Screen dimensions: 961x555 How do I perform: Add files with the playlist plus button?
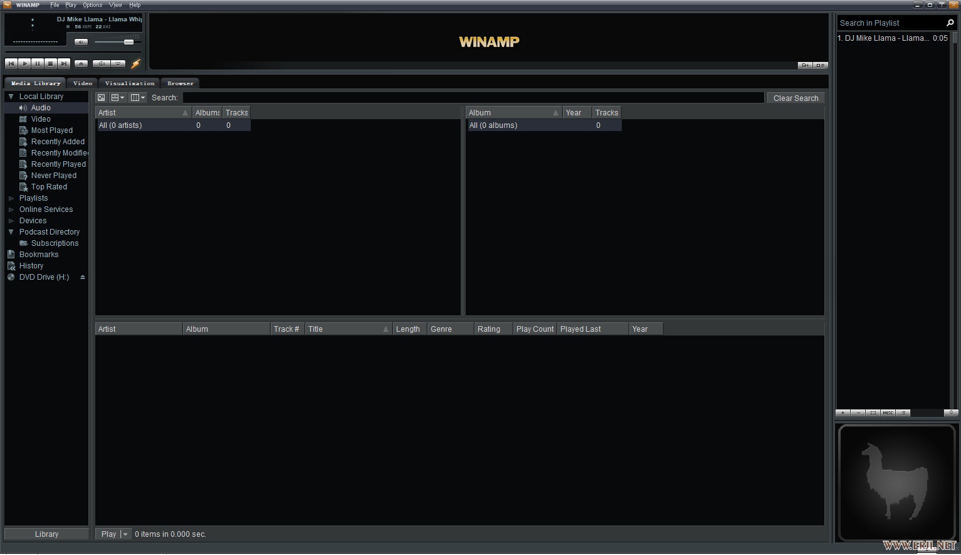pyautogui.click(x=843, y=413)
